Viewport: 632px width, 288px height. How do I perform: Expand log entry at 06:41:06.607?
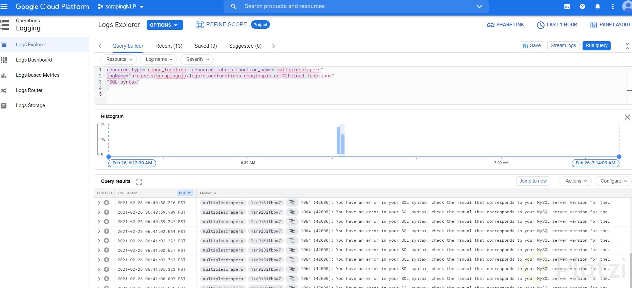click(x=99, y=279)
